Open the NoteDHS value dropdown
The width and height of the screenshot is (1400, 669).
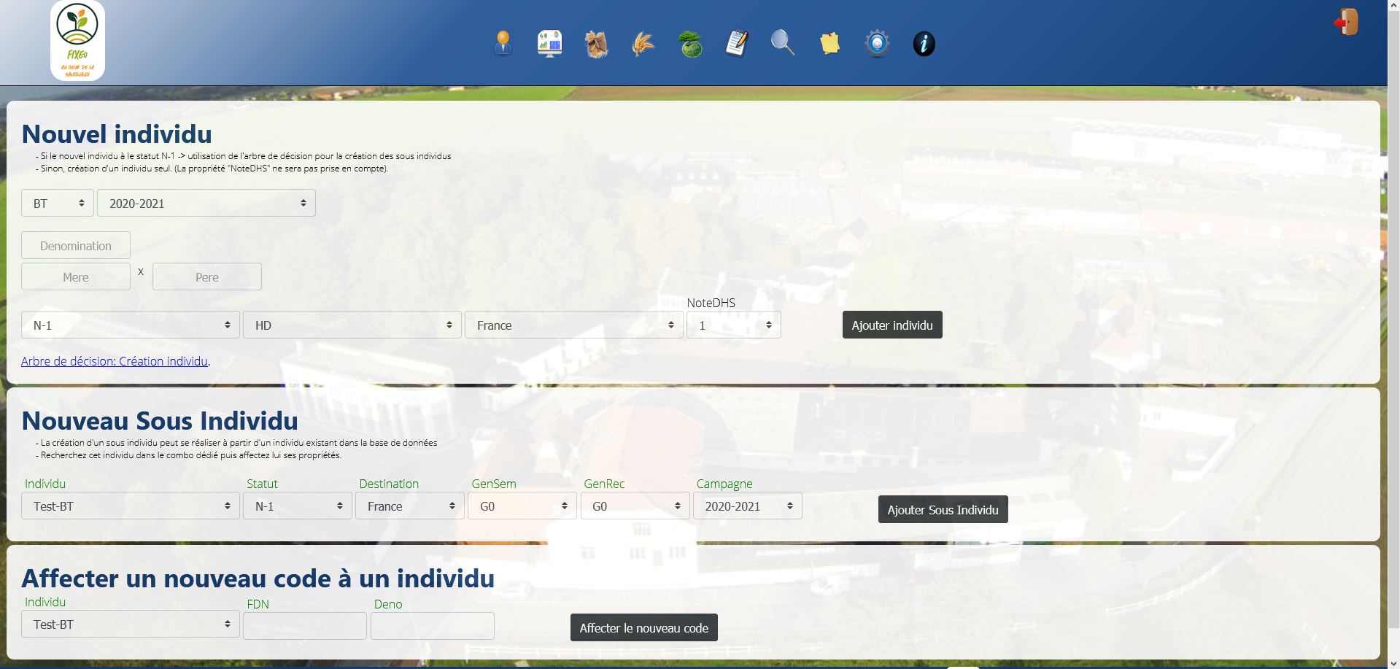(x=733, y=325)
